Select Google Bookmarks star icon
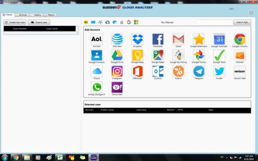 coord(199,39)
